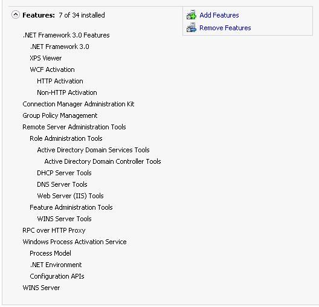Select WINS Server Tools item

coord(64,219)
